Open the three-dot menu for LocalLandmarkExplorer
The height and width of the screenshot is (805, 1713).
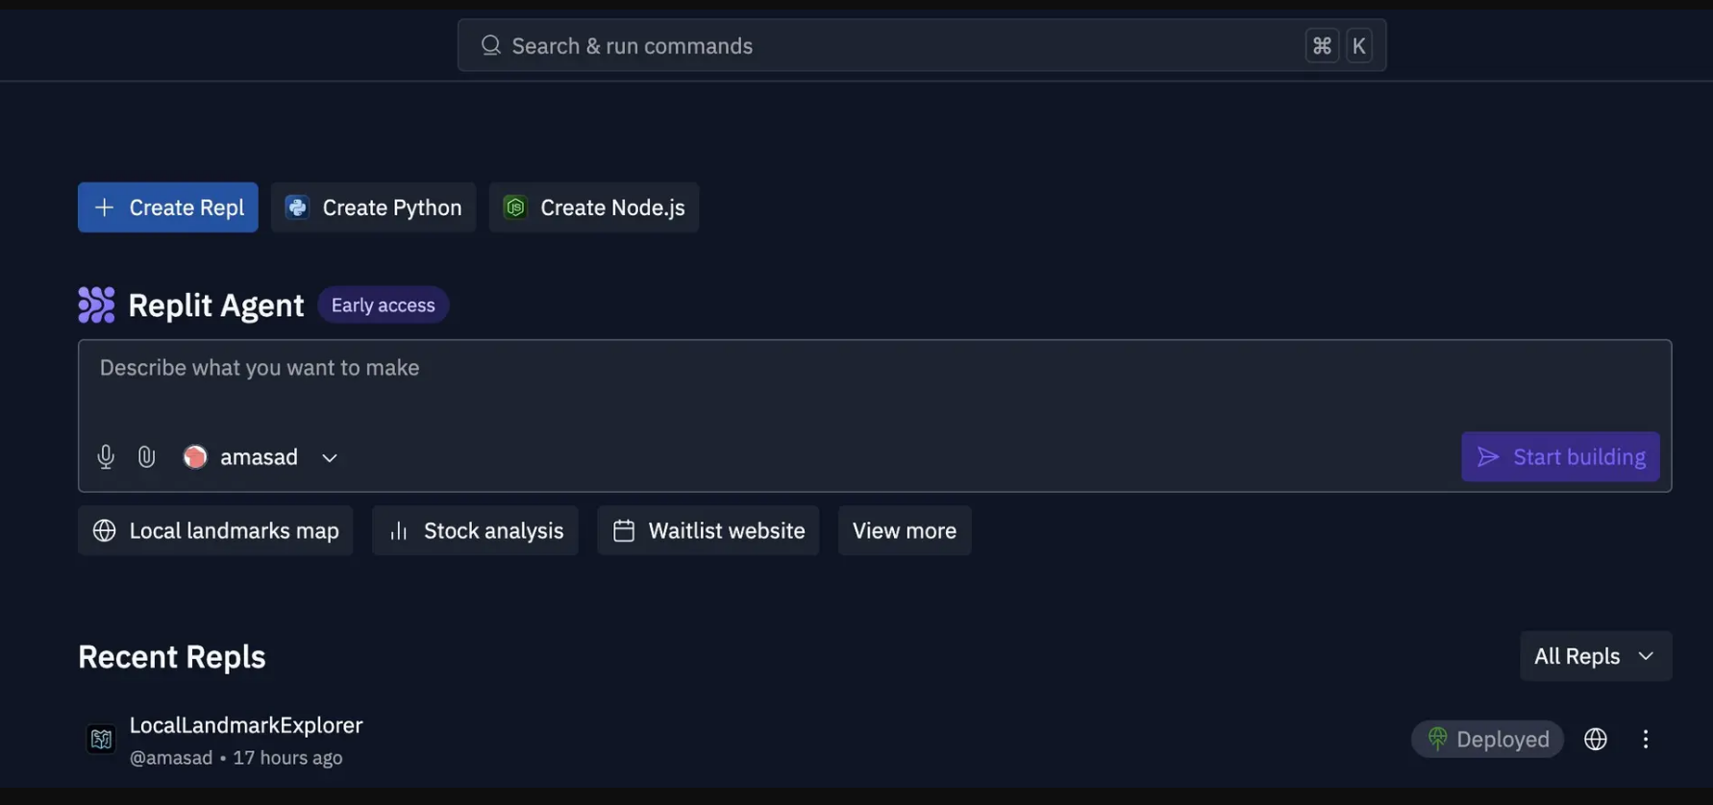point(1646,739)
